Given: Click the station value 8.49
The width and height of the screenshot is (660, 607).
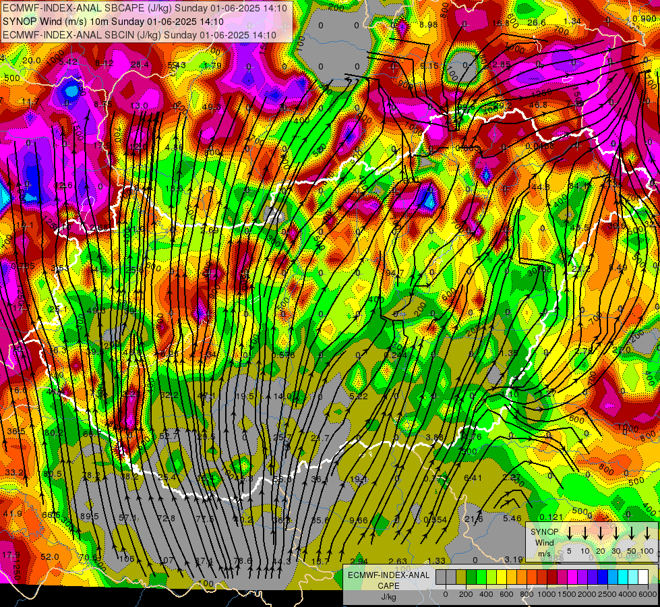Looking at the screenshot, I should (x=618, y=268).
